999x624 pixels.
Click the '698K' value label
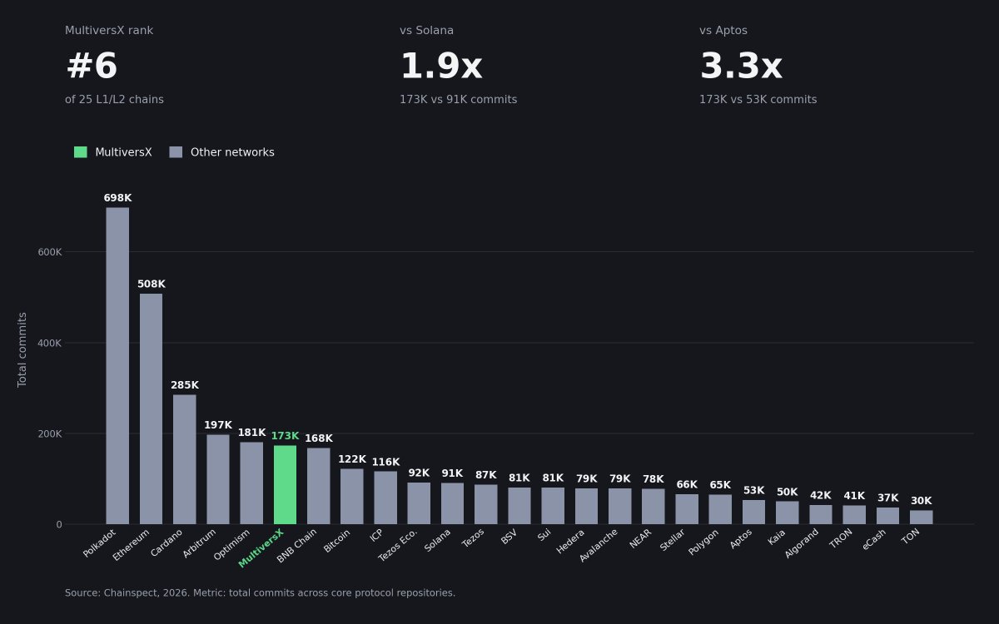pos(117,198)
